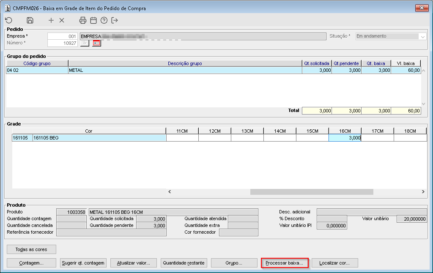Click the Qt.pendente column header

tap(346, 63)
